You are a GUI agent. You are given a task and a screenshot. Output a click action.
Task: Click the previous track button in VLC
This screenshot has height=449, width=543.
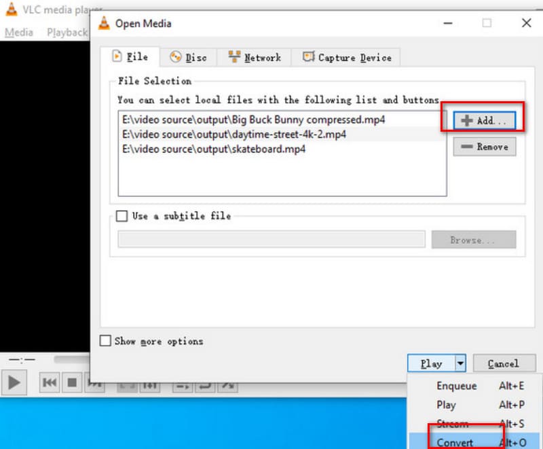pyautogui.click(x=50, y=382)
